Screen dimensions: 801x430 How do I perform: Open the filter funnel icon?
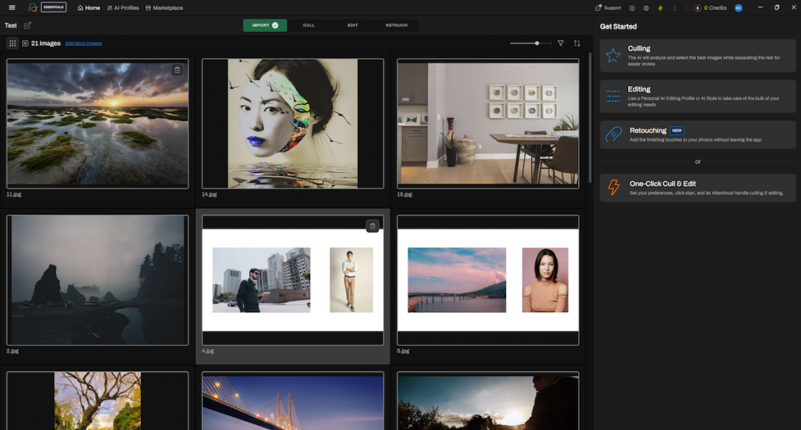[x=560, y=44]
